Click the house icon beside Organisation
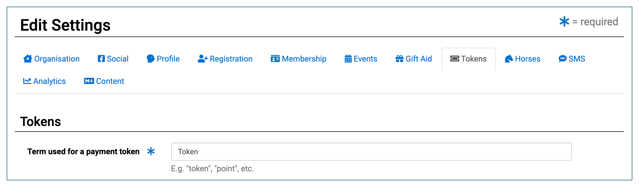Screen dimensions: 639x187 (28, 59)
